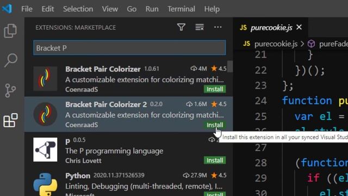Viewport: 348px width, 196px height.
Task: Click line number 24 in the editor
Action: click(x=261, y=101)
